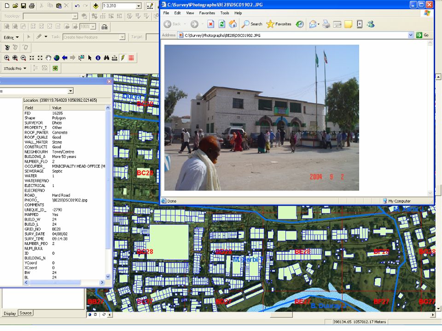Close the Identify Results panel
442x331 pixels.
point(109,81)
